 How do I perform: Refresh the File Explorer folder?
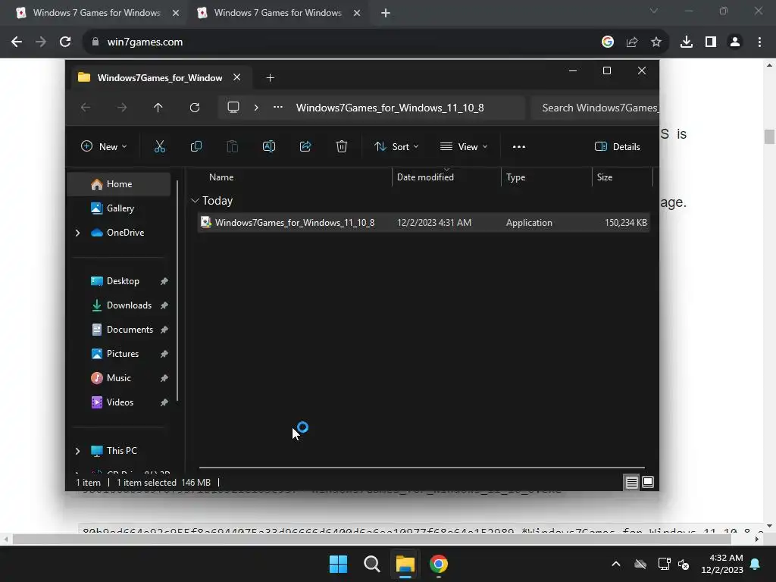195,108
